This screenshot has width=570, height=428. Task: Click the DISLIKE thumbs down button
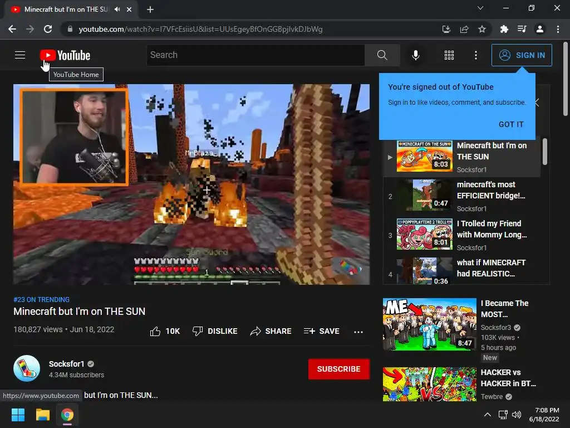pyautogui.click(x=215, y=331)
